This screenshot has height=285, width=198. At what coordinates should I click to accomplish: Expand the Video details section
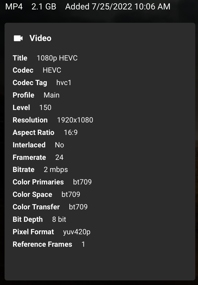pyautogui.click(x=40, y=38)
